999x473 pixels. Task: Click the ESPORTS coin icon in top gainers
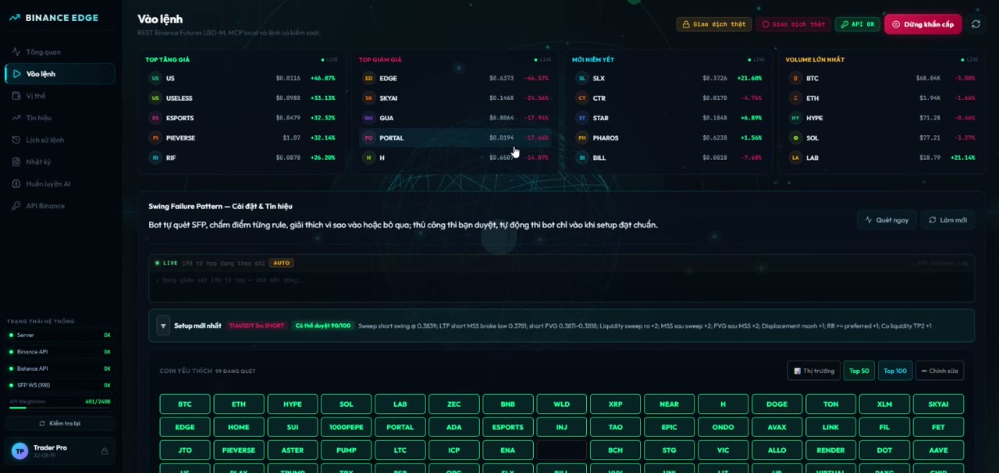[155, 118]
